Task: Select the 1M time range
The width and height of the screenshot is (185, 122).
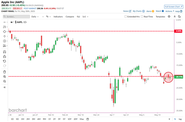Action: click(23, 119)
